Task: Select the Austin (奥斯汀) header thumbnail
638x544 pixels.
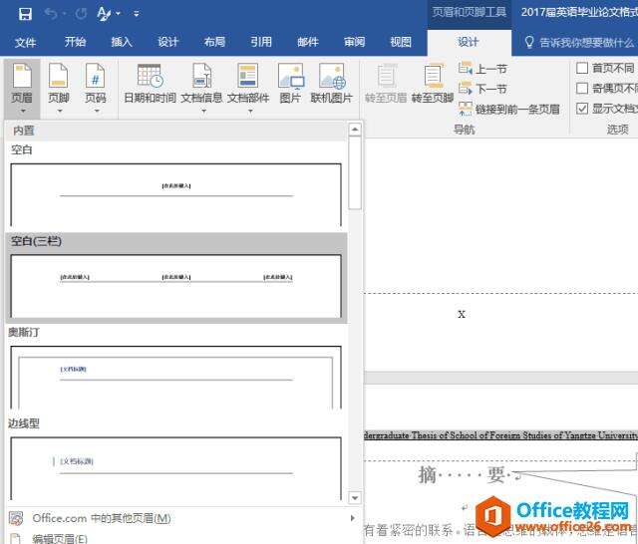Action: coord(175,378)
